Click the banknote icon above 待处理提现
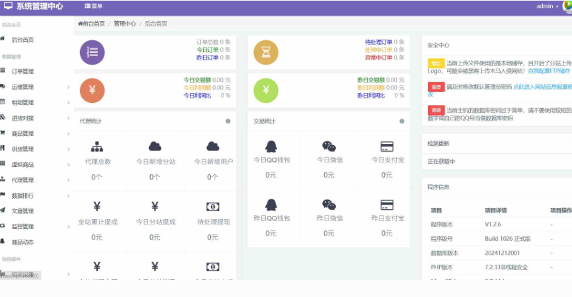 [213, 207]
